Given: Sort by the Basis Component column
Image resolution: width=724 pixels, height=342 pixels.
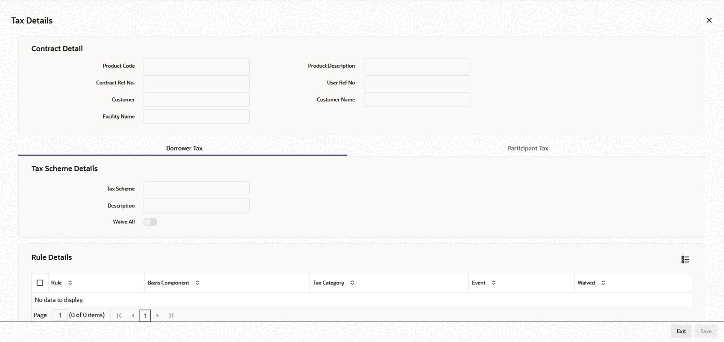Looking at the screenshot, I should coord(197,283).
